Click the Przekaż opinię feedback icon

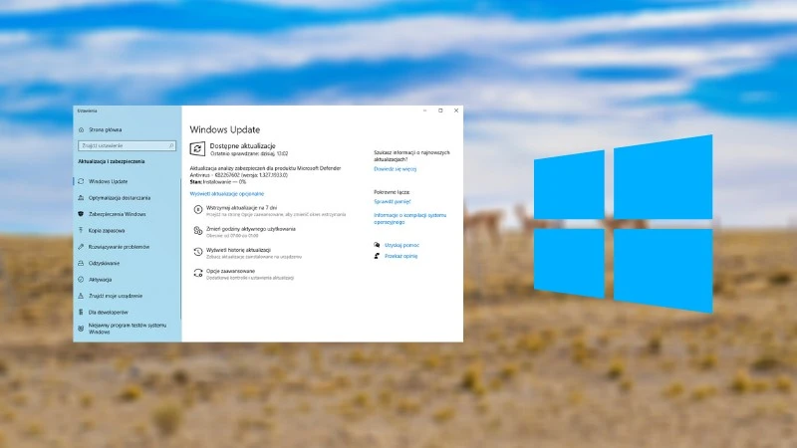pyautogui.click(x=377, y=256)
